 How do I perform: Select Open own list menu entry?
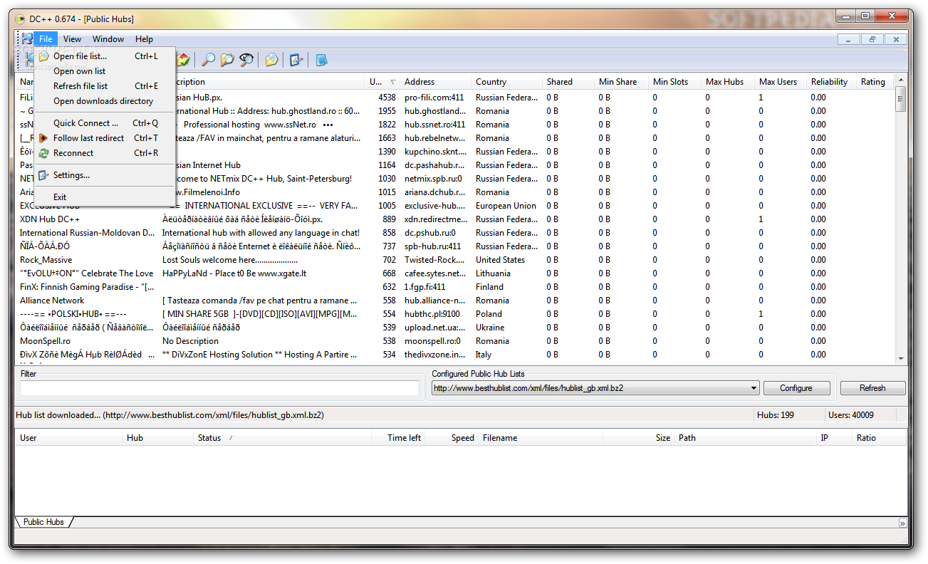point(105,71)
